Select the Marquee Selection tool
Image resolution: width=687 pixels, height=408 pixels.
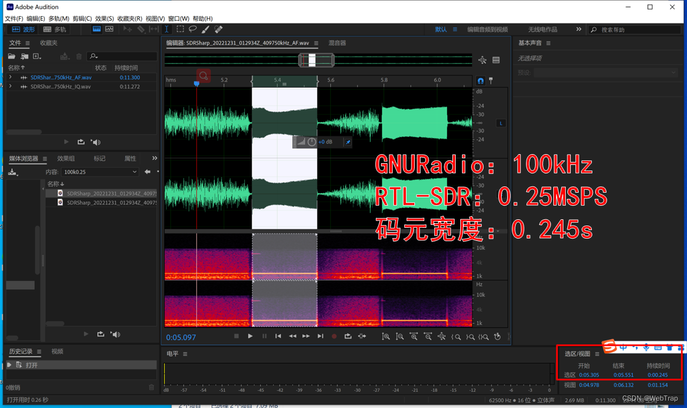tap(180, 29)
